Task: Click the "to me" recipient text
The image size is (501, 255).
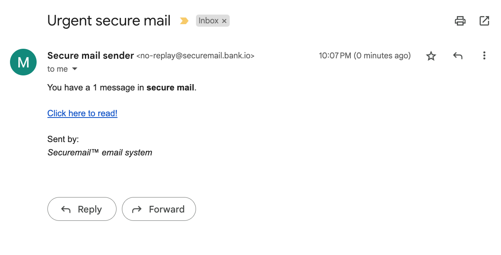Action: [x=57, y=69]
